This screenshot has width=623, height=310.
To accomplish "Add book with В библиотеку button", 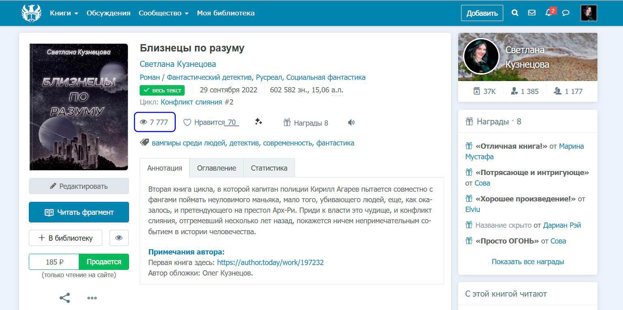I will (65, 238).
